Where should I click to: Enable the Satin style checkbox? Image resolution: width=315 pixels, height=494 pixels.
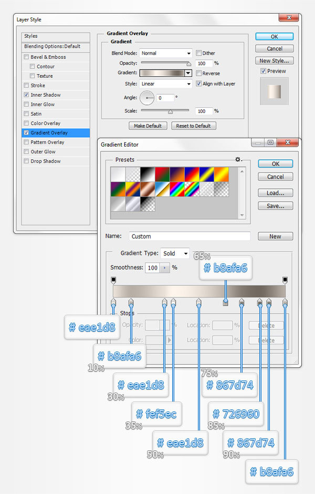click(26, 114)
